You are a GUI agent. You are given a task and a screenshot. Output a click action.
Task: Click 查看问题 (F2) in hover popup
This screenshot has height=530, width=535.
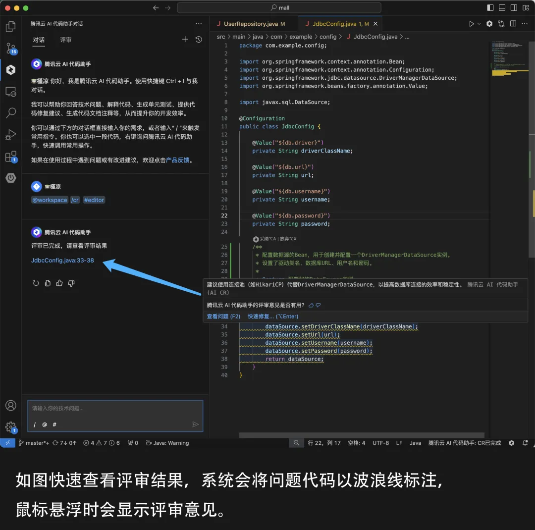[x=223, y=317]
